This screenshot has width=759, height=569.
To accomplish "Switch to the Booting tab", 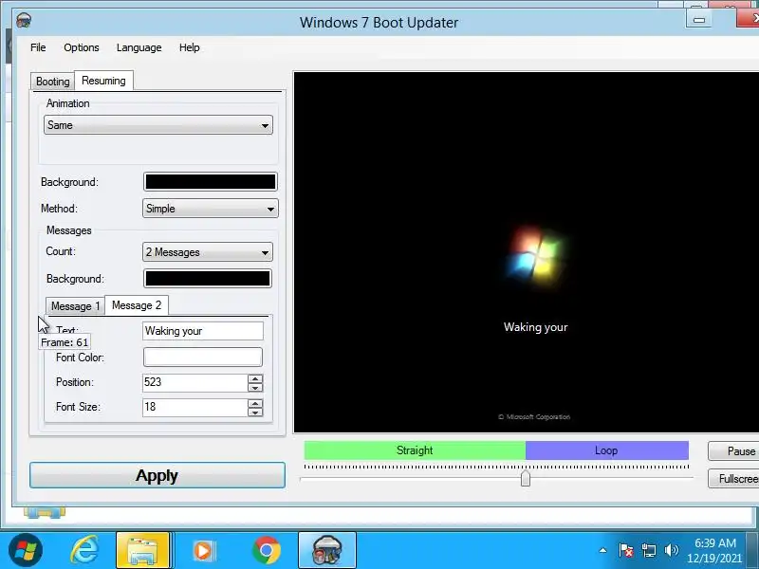I will click(52, 82).
